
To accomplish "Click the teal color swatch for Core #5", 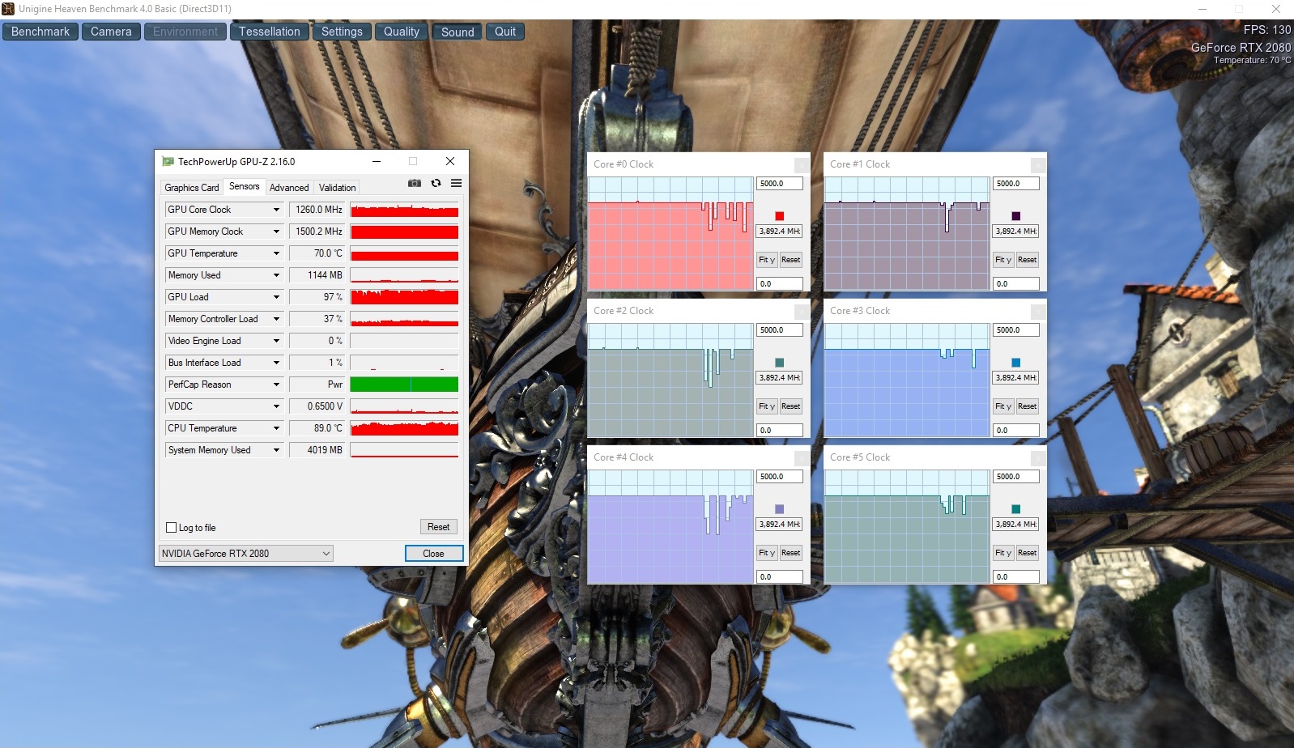I will pos(1015,509).
